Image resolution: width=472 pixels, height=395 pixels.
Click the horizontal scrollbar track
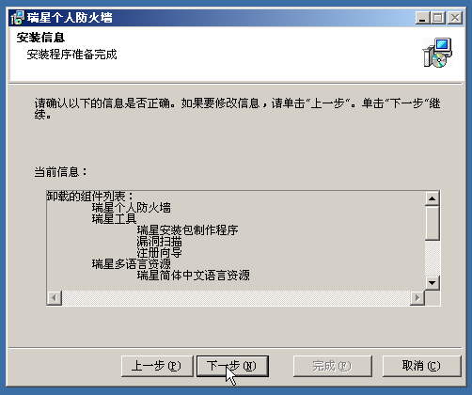[x=236, y=298]
